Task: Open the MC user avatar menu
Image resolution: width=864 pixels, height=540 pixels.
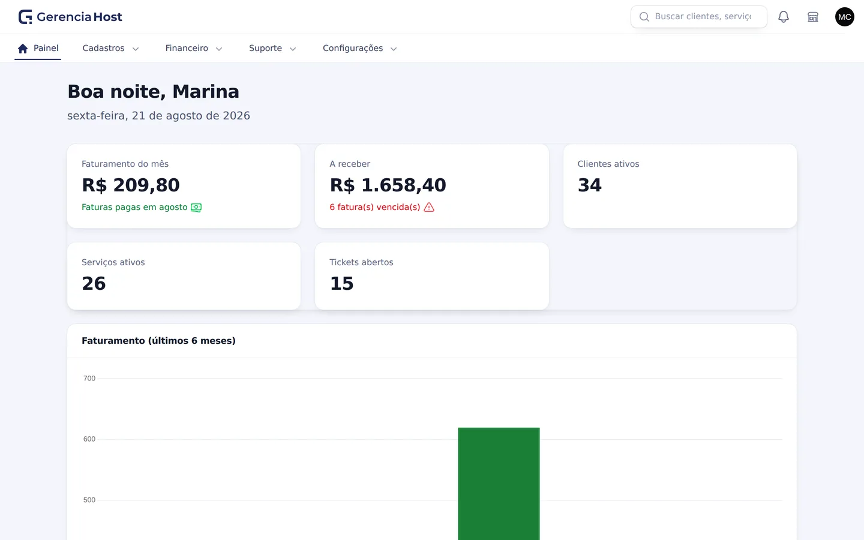Action: [x=845, y=17]
